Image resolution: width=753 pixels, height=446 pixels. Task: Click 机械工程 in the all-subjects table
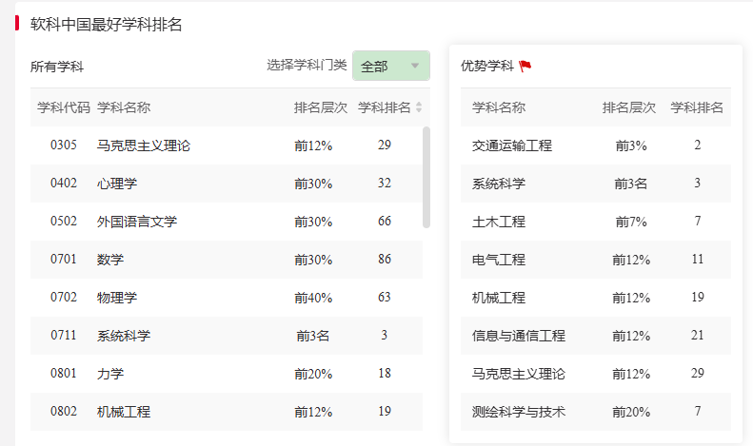pyautogui.click(x=123, y=412)
